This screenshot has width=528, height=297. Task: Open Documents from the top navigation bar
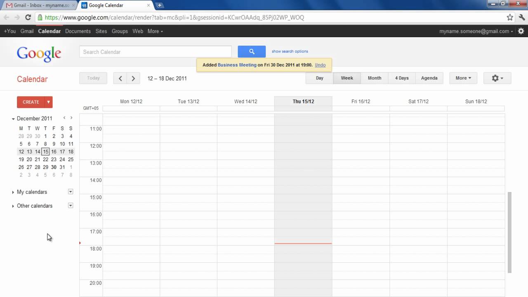coord(78,31)
